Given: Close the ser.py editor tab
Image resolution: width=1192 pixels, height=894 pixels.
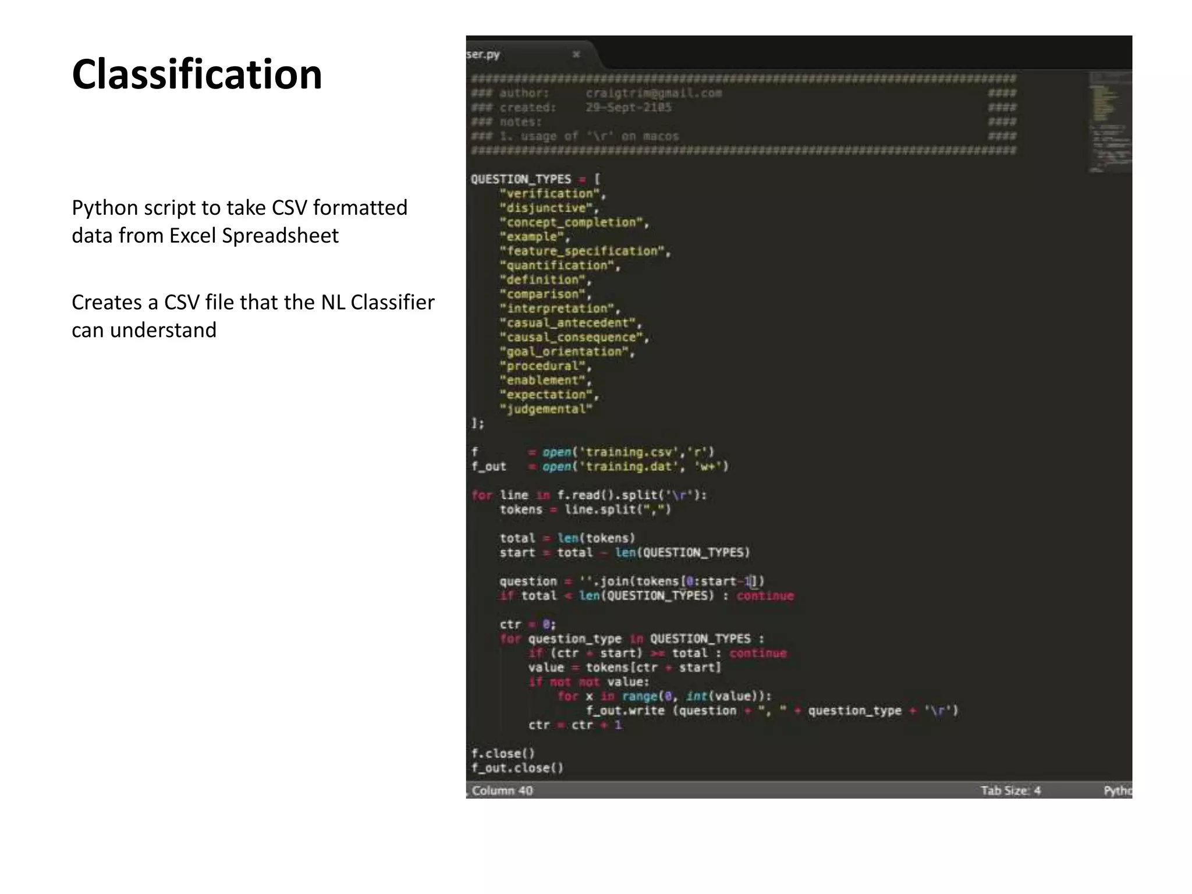Looking at the screenshot, I should pos(576,54).
